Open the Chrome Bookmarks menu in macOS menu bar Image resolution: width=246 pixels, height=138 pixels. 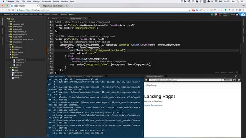click(x=46, y=2)
